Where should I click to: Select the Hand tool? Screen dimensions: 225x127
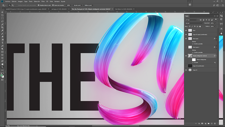[x=2, y=64]
